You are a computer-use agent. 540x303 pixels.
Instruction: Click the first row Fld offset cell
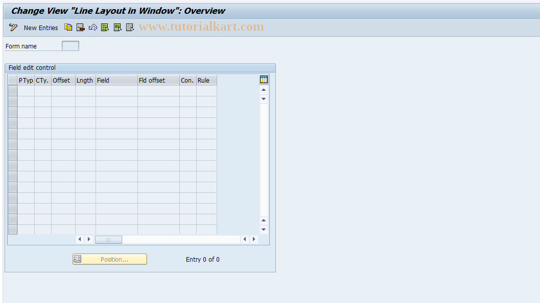(x=158, y=91)
